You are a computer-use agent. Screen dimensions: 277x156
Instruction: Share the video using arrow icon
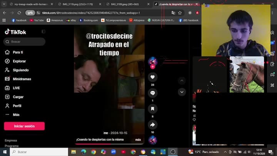click(153, 124)
